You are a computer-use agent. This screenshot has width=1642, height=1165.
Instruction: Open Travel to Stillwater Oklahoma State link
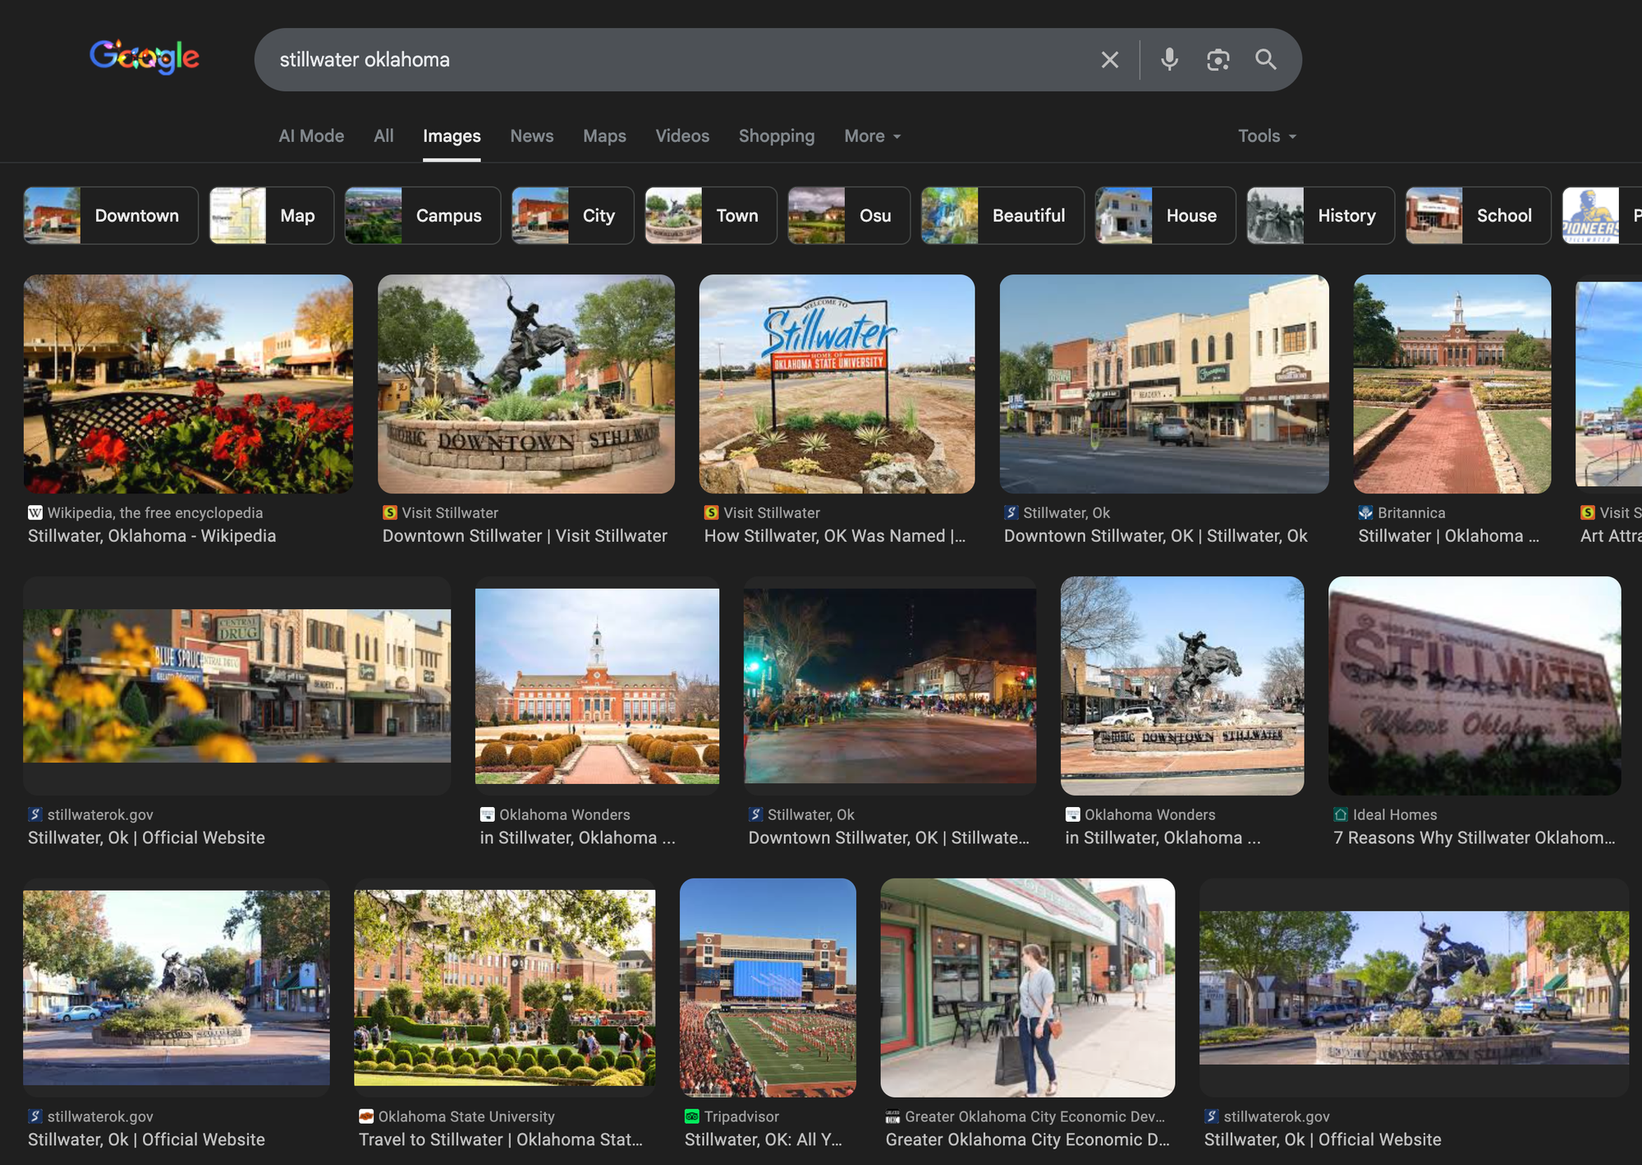tap(500, 1140)
